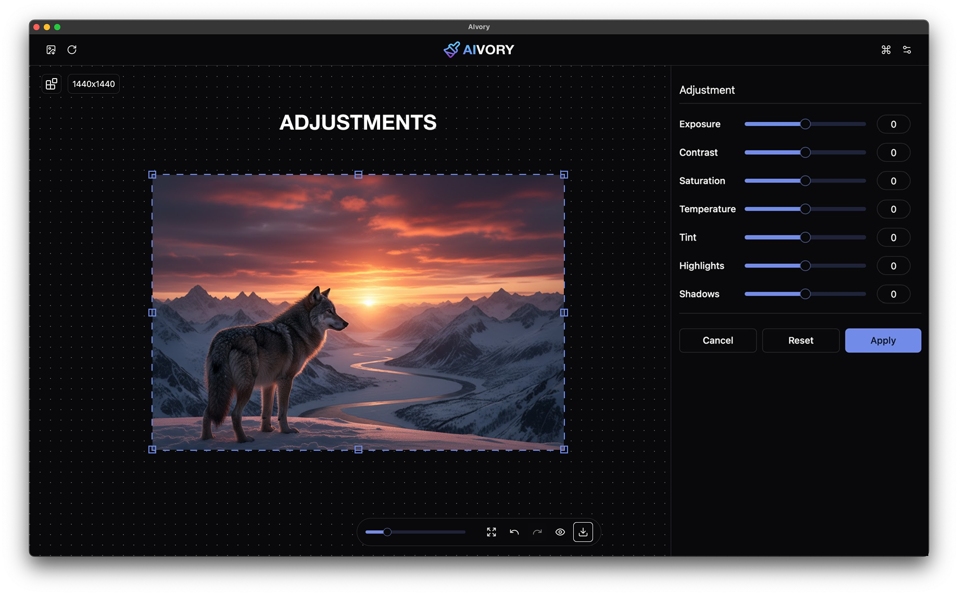
Task: Apply the current adjustments
Action: [883, 340]
